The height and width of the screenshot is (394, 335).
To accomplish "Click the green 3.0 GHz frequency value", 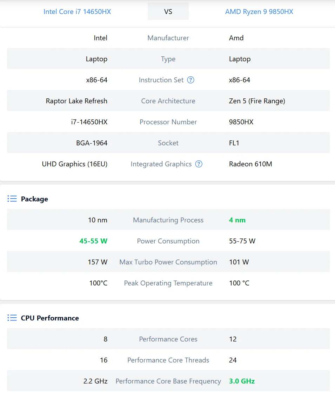I will click(242, 381).
